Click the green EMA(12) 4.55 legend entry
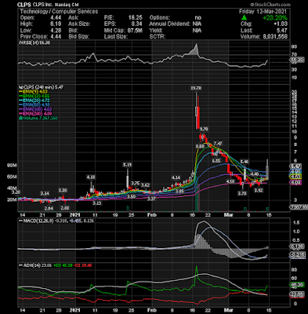 [34, 96]
